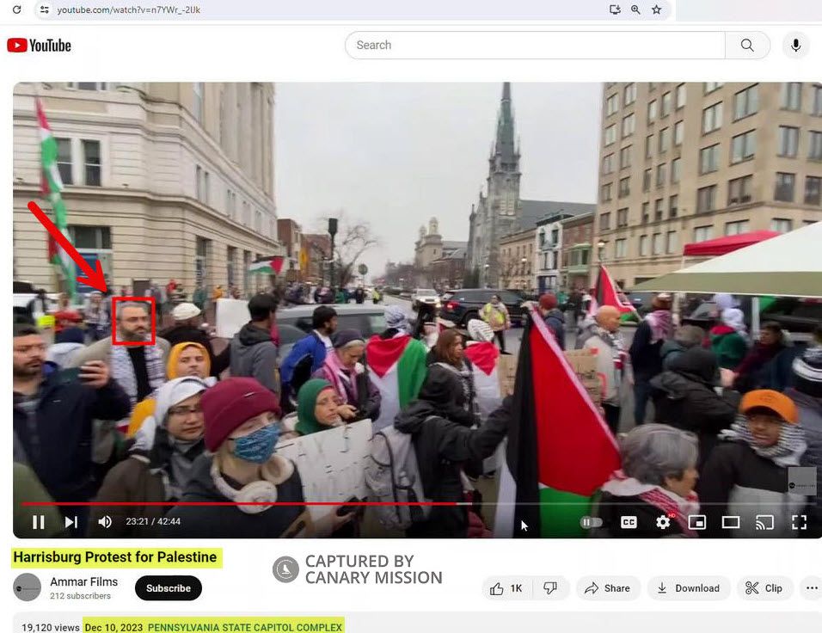Cast the video using the Cast icon
The image size is (822, 633).
tap(765, 521)
